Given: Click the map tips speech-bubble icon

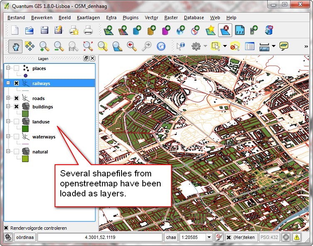Looking at the screenshot, I should [284, 46].
